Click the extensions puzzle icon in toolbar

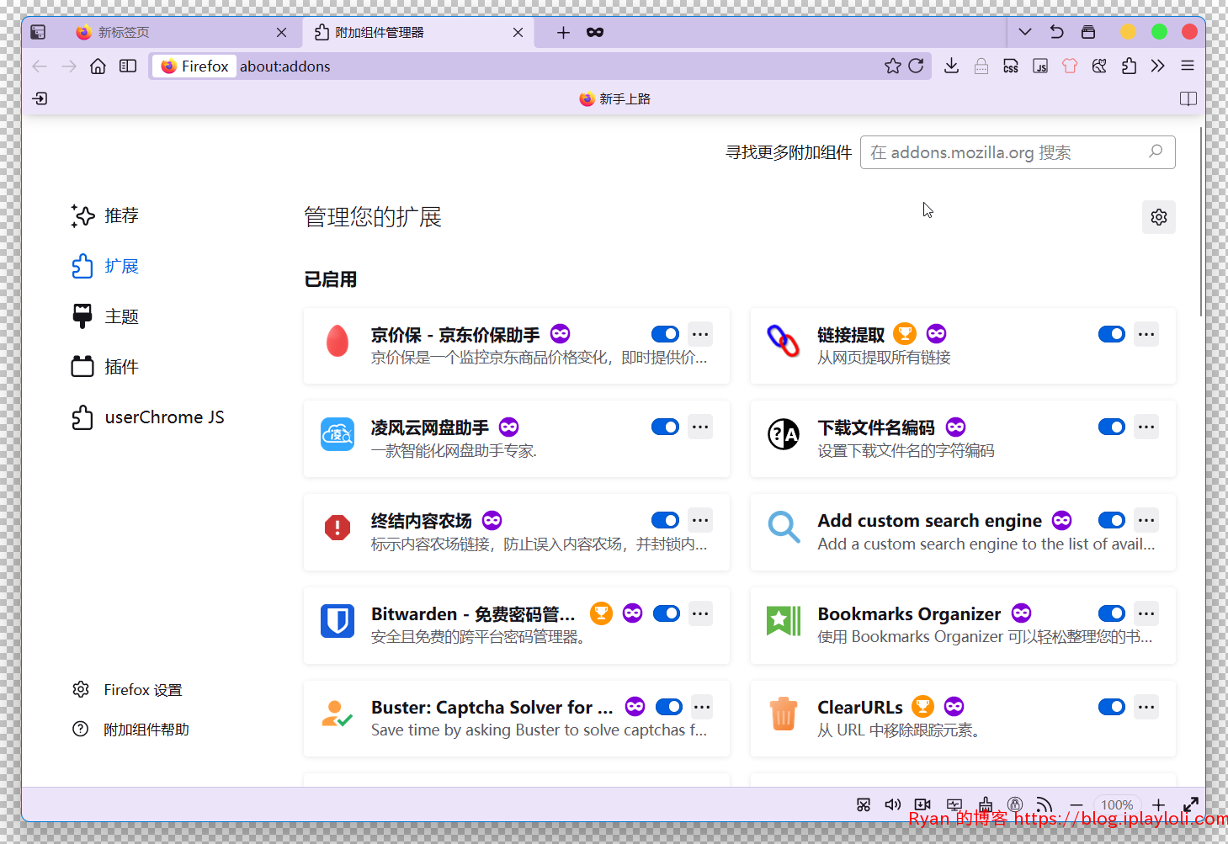1129,66
